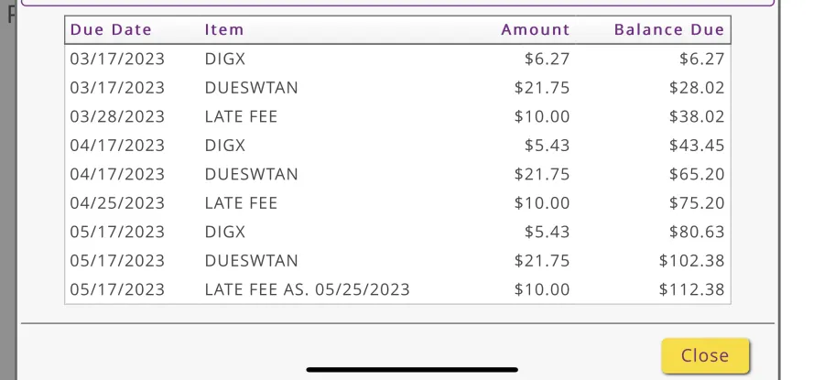Select the DUESWTAN item with $65.20 balance

point(251,174)
